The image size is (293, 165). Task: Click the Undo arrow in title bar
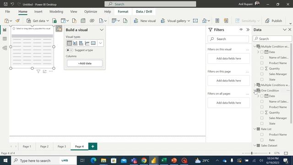[12, 4]
